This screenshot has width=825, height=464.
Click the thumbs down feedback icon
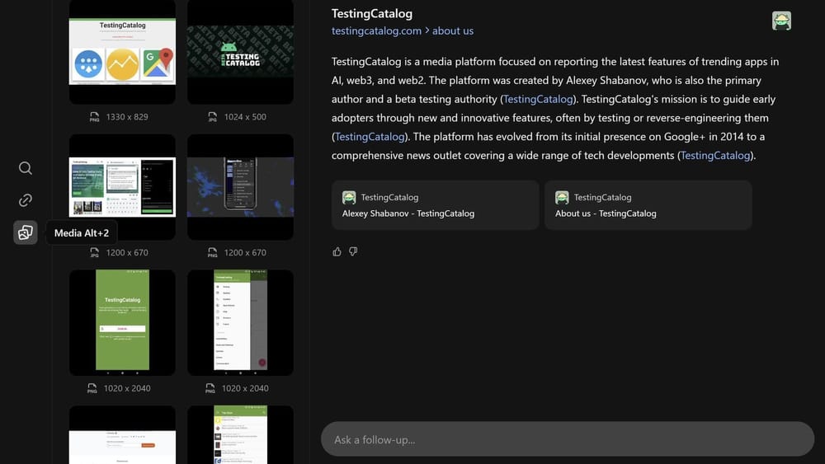point(353,251)
